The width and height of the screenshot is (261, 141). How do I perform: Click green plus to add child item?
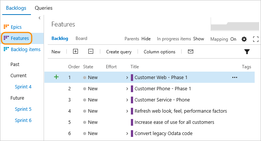click(x=56, y=77)
